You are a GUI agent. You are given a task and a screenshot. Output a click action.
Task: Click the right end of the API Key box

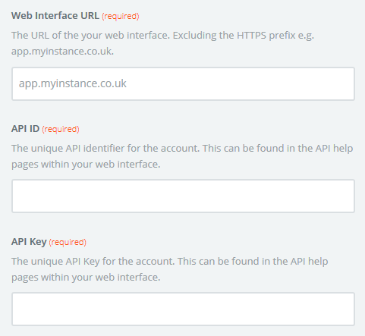[339, 309]
